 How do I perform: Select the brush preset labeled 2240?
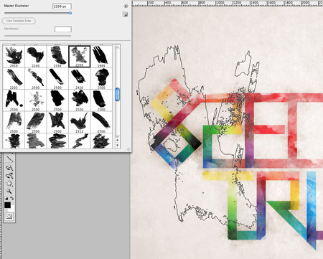click(x=36, y=57)
